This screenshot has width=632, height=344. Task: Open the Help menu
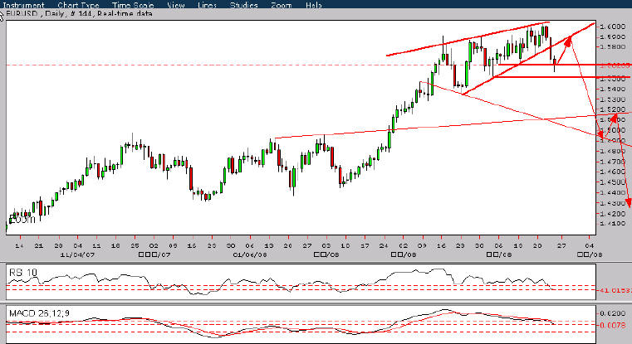point(314,5)
